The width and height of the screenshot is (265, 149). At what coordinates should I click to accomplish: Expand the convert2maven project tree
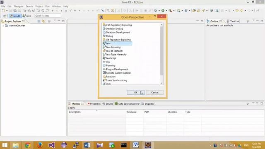click(x=3, y=26)
